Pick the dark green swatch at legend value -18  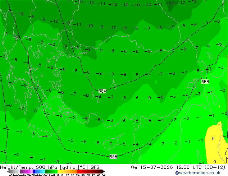pos(46,171)
